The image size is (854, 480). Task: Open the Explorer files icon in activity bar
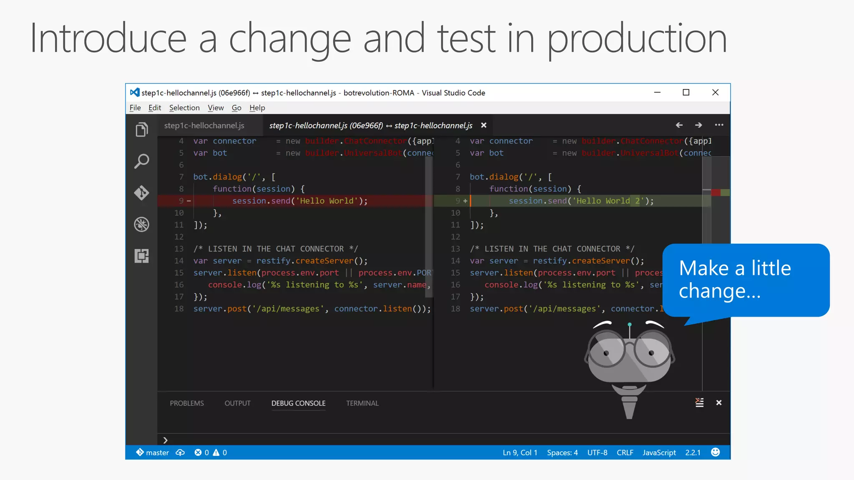[142, 130]
